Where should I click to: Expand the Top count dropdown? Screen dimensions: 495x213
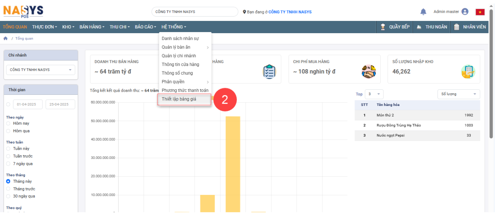point(374,94)
